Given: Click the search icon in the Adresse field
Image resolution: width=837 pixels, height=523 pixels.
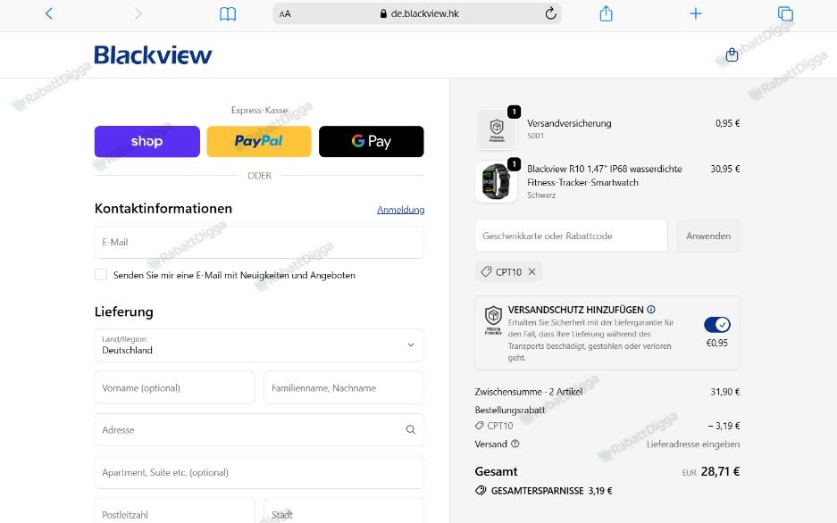Looking at the screenshot, I should click(411, 429).
